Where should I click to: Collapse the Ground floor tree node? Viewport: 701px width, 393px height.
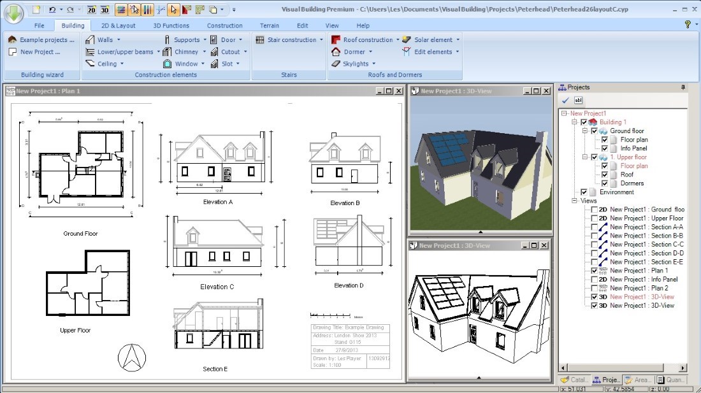tap(584, 131)
